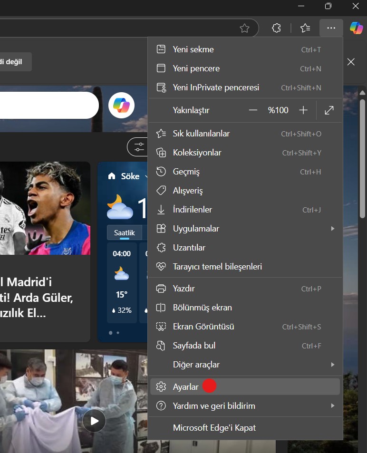Click the Sayfada bul search icon

161,346
